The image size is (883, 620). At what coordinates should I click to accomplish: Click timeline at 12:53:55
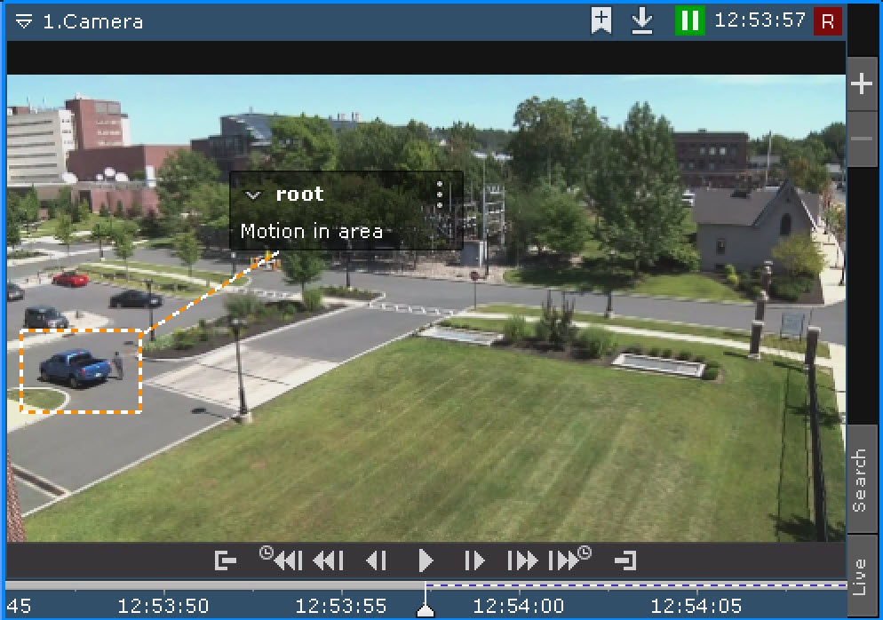(341, 606)
